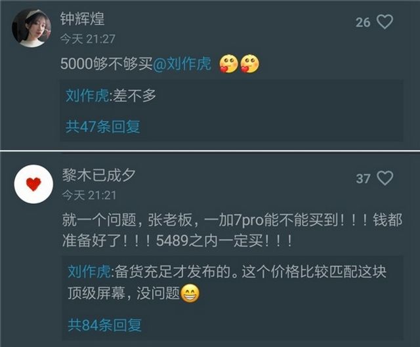Tap the like count 26
Image resolution: width=420 pixels, height=347 pixels.
coord(363,22)
